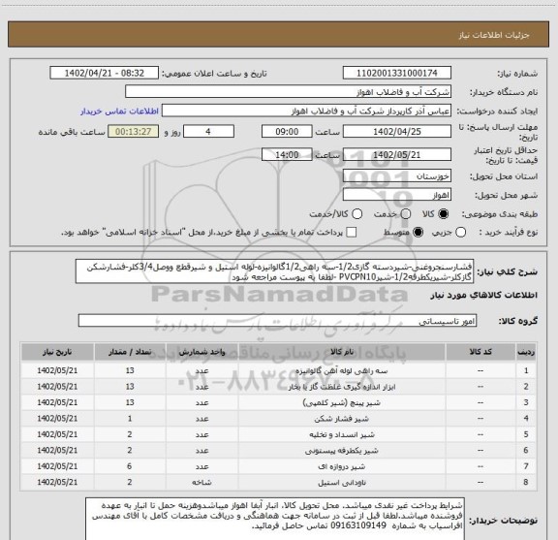Click the نام کالا column header
This screenshot has height=540, width=558.
pos(342,352)
